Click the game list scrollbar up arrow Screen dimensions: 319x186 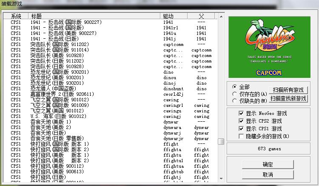point(221,16)
